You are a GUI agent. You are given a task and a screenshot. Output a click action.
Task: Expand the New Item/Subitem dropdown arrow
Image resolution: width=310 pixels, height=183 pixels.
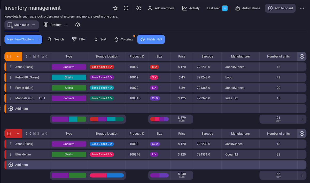38,39
